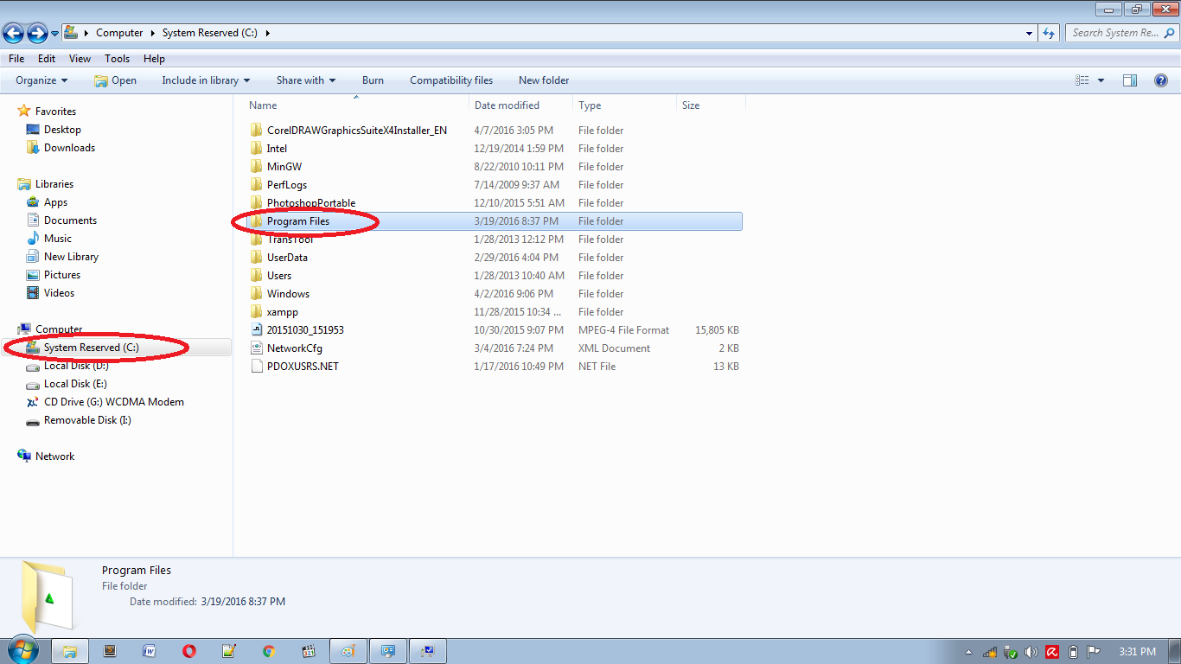Click the Change your view icon
Screen dimensions: 1181x664
click(x=1082, y=80)
